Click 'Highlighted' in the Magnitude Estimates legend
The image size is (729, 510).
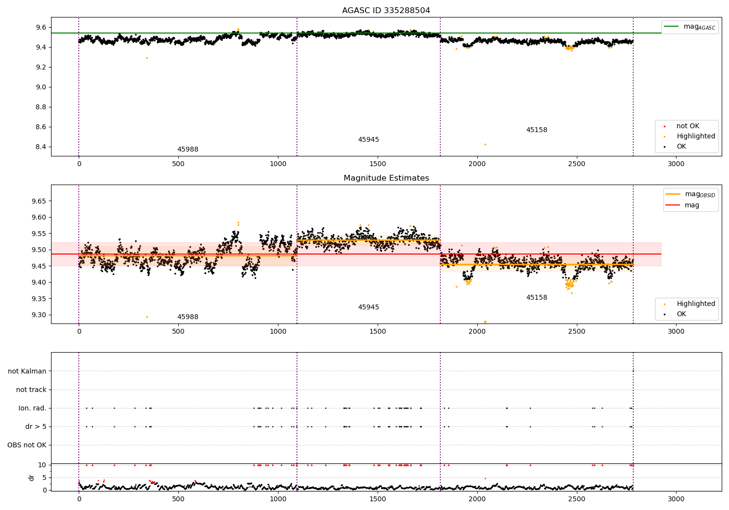pyautogui.click(x=696, y=304)
